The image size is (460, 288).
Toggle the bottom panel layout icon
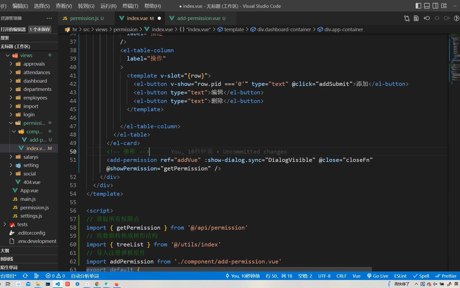[427, 6]
